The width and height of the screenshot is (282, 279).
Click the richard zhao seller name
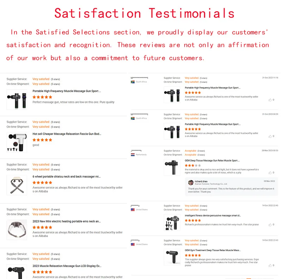201,181
